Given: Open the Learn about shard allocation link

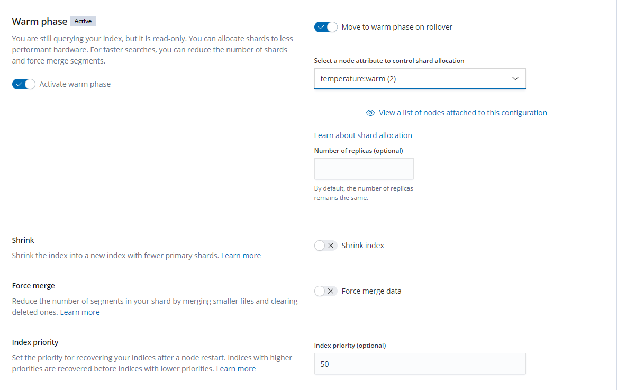Looking at the screenshot, I should (x=363, y=135).
